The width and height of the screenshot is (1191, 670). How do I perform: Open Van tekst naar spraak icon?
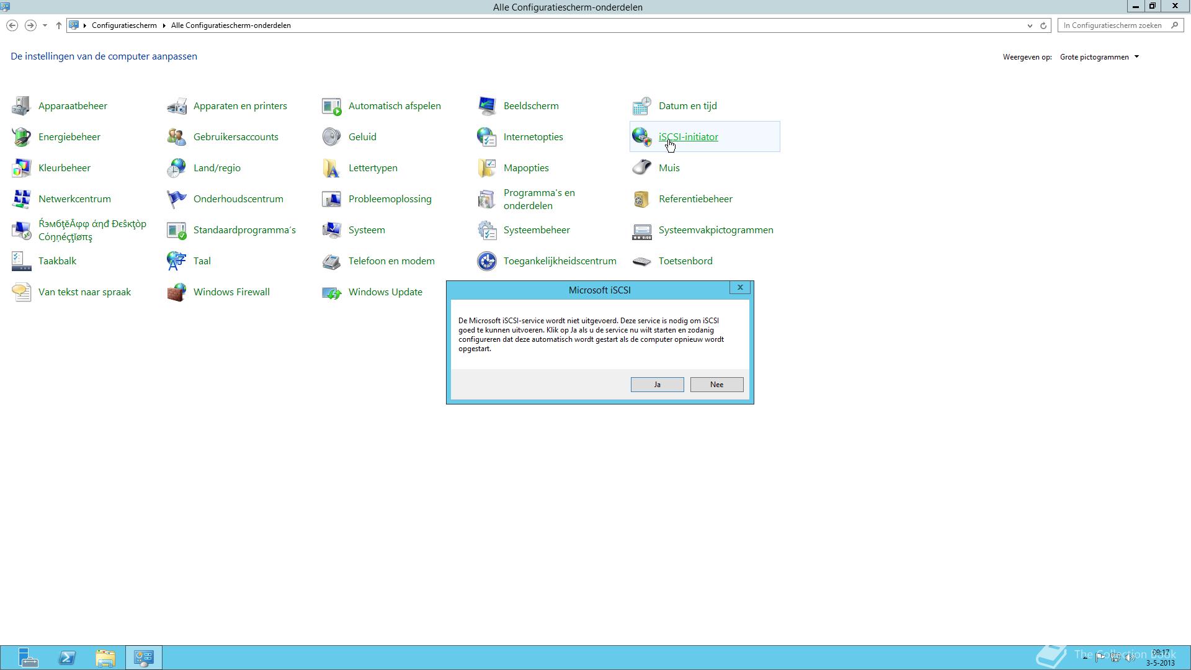[21, 292]
